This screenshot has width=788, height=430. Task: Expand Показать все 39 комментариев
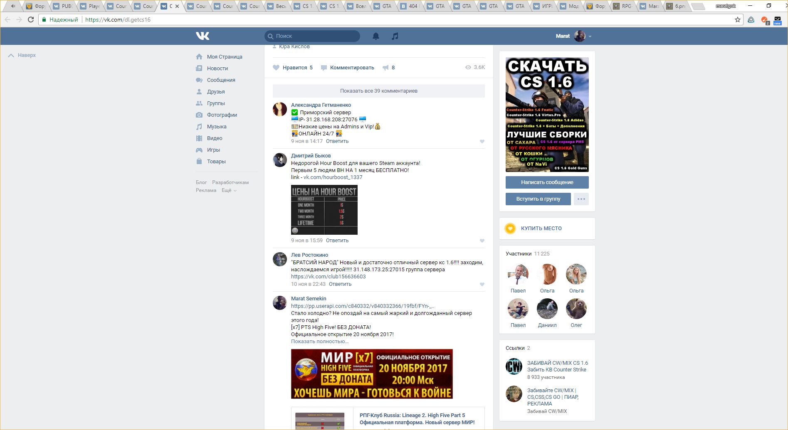tap(379, 91)
